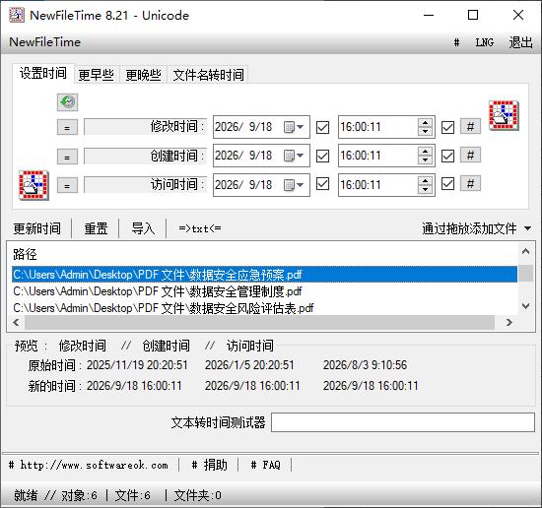Click file list scroll right arrow
The width and height of the screenshot is (542, 508).
pyautogui.click(x=509, y=323)
